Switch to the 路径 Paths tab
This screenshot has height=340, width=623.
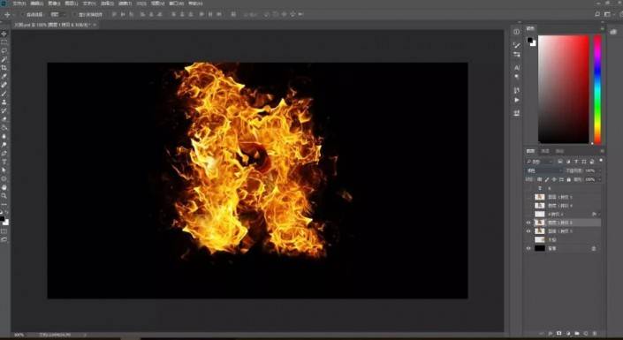coord(559,151)
